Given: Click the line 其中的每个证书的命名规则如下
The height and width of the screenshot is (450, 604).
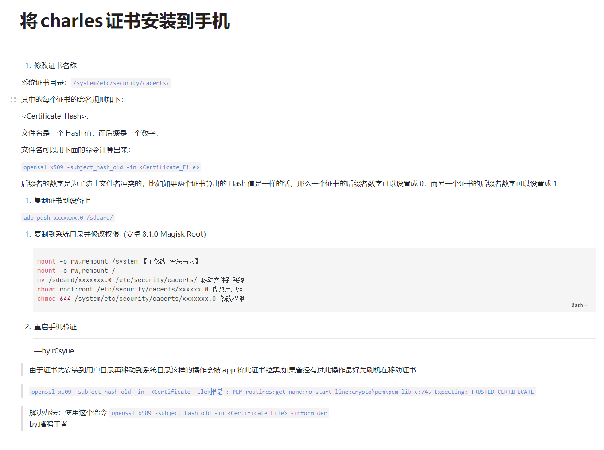Looking at the screenshot, I should point(72,100).
